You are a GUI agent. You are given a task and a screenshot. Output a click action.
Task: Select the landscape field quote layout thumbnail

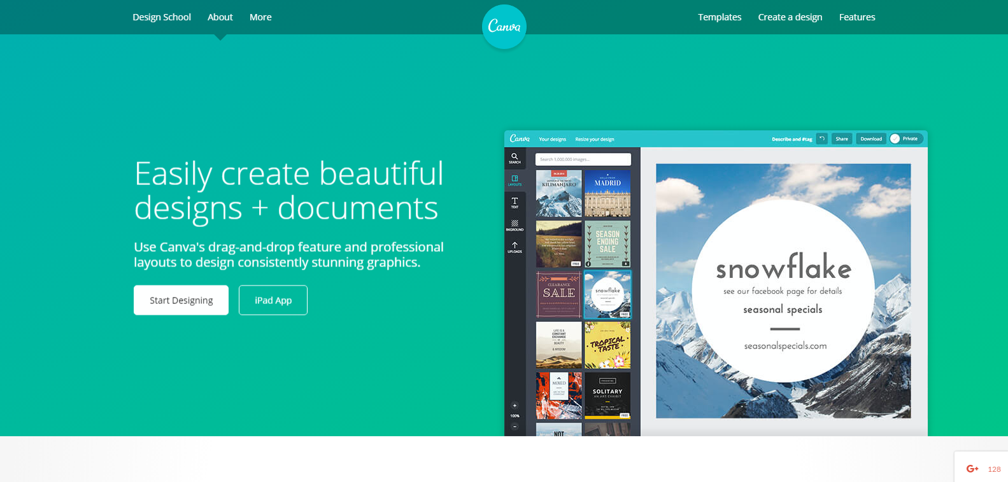559,244
